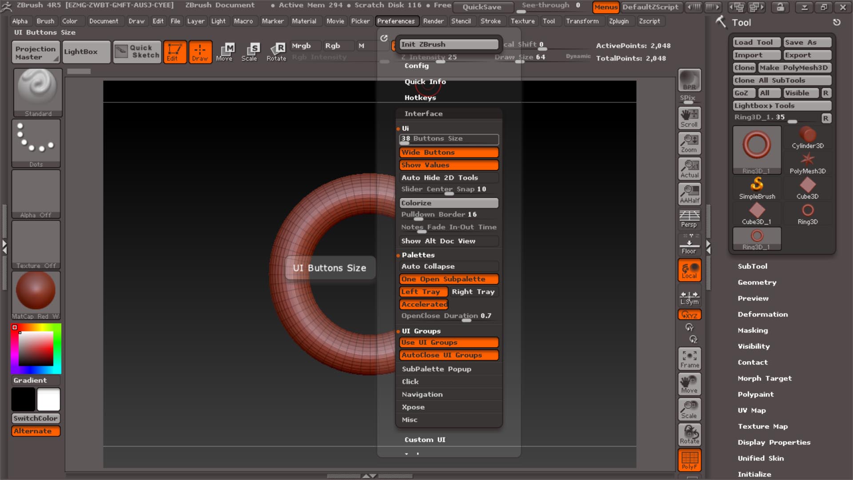Click the L.Sym icon
Image resolution: width=853 pixels, height=480 pixels.
coord(690,297)
